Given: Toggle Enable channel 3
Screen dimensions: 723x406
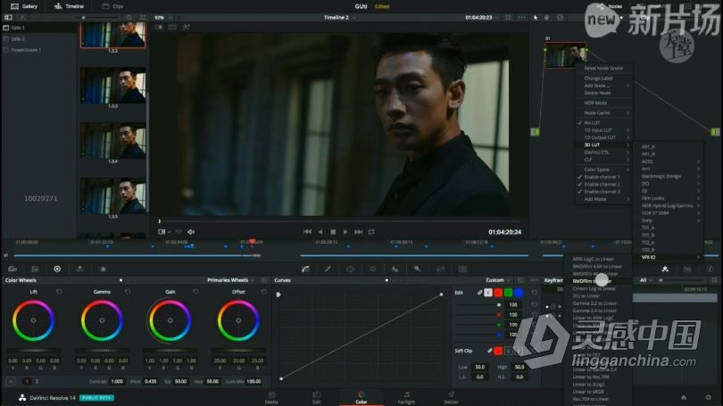Looking at the screenshot, I should point(603,192).
